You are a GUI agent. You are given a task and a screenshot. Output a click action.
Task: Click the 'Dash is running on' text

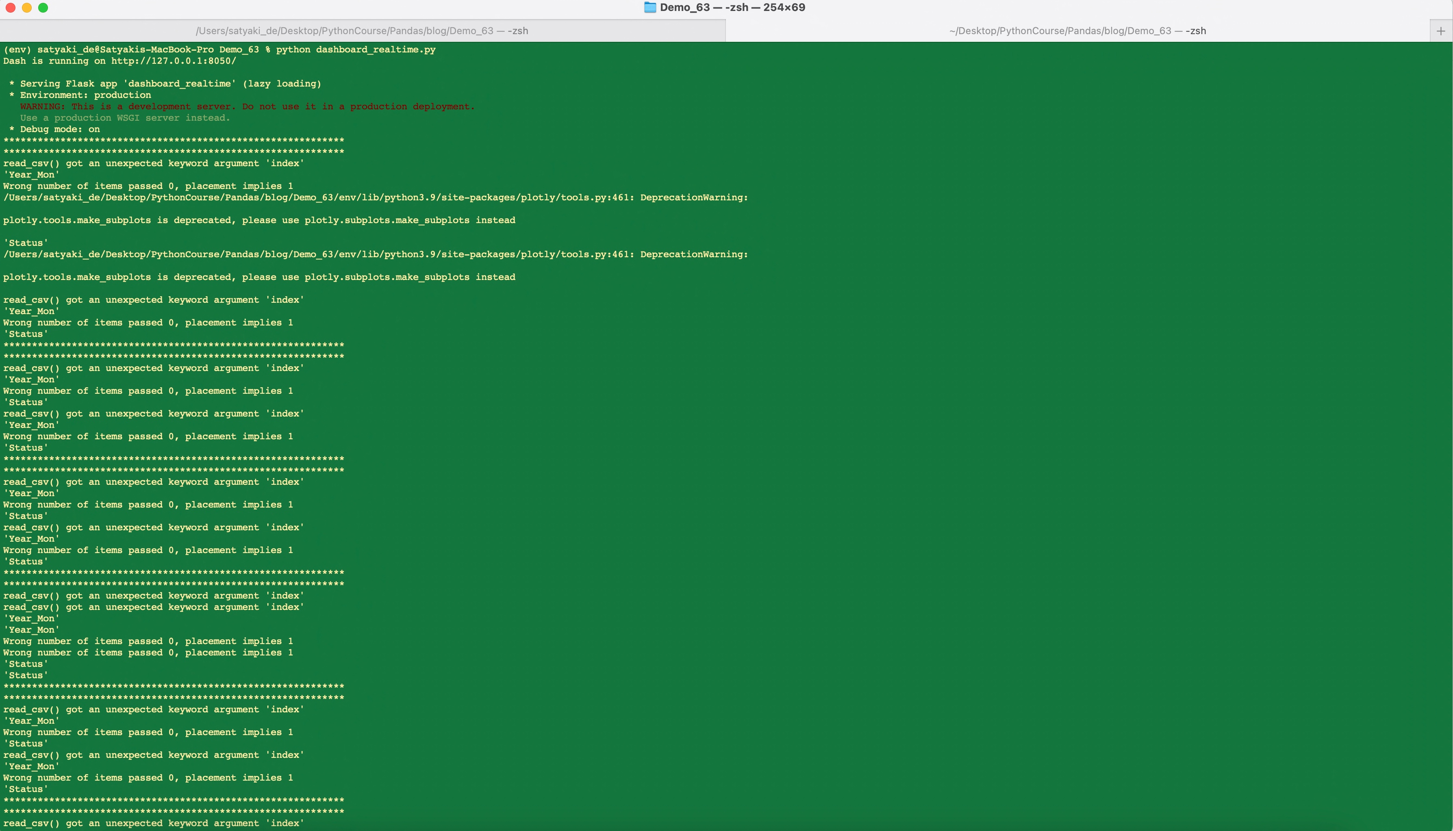[54, 61]
